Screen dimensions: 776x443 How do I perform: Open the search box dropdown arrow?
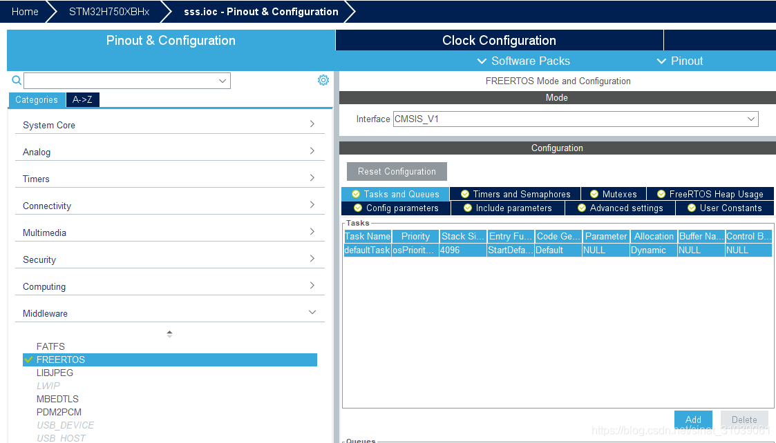pyautogui.click(x=223, y=81)
